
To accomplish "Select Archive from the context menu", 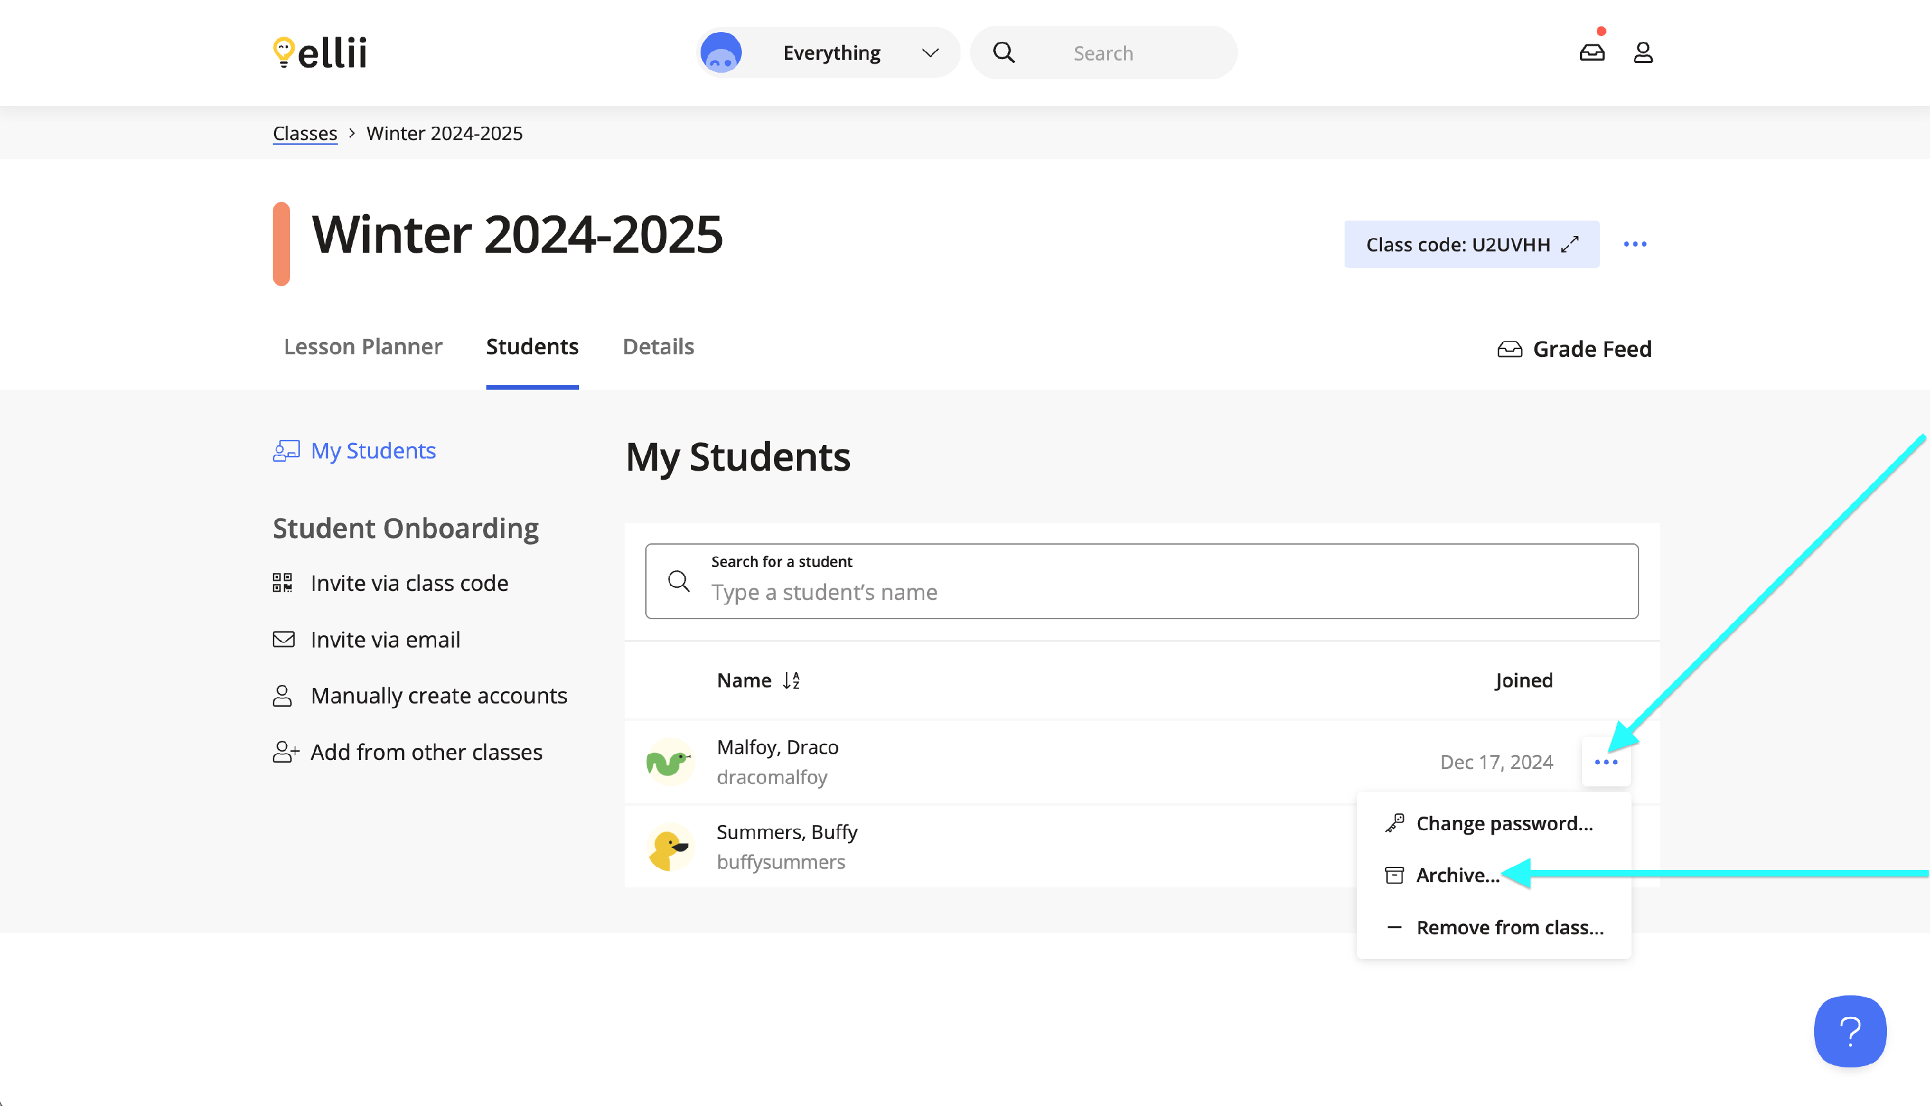I will click(1457, 875).
